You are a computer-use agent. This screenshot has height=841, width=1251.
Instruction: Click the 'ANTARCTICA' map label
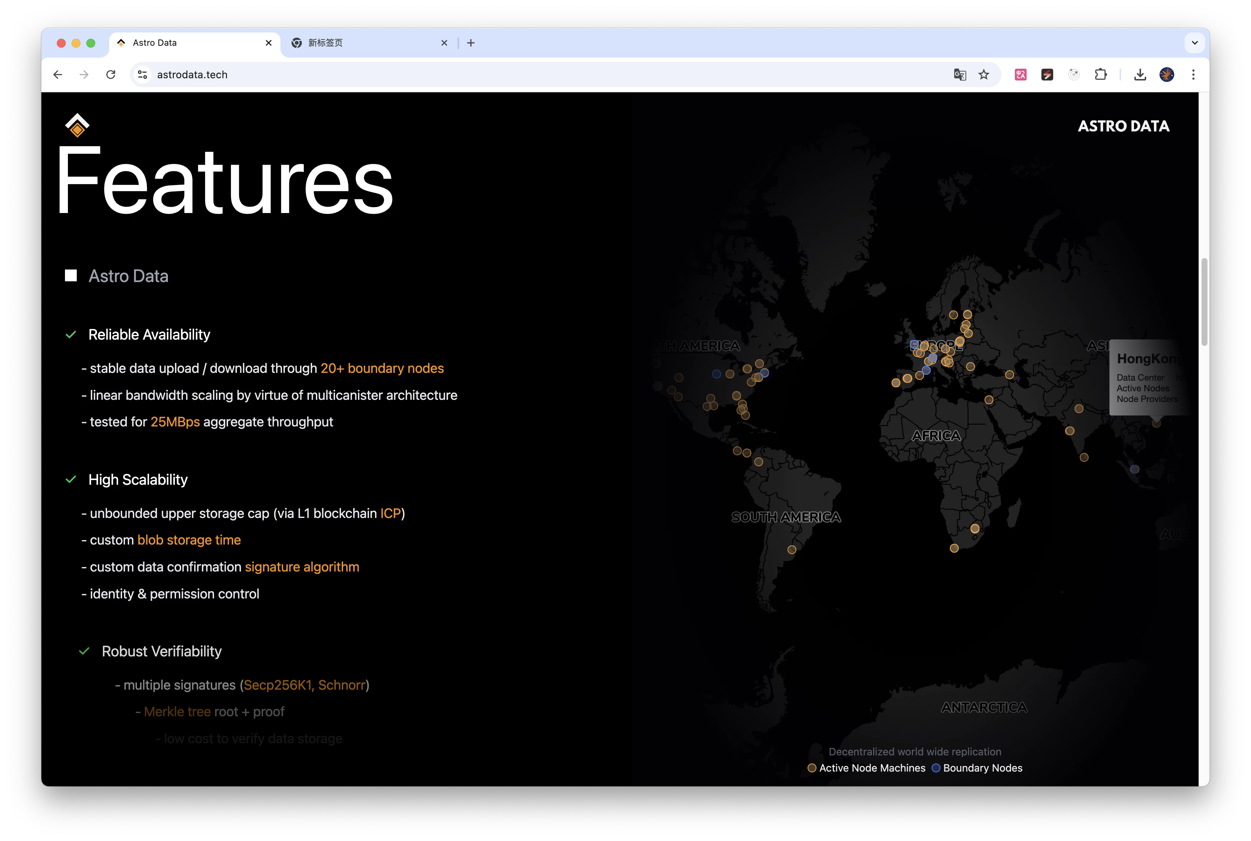pyautogui.click(x=983, y=707)
